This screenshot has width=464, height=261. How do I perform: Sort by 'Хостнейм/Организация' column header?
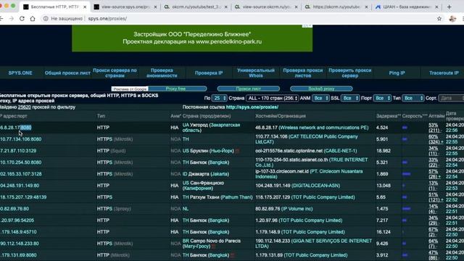click(x=281, y=116)
